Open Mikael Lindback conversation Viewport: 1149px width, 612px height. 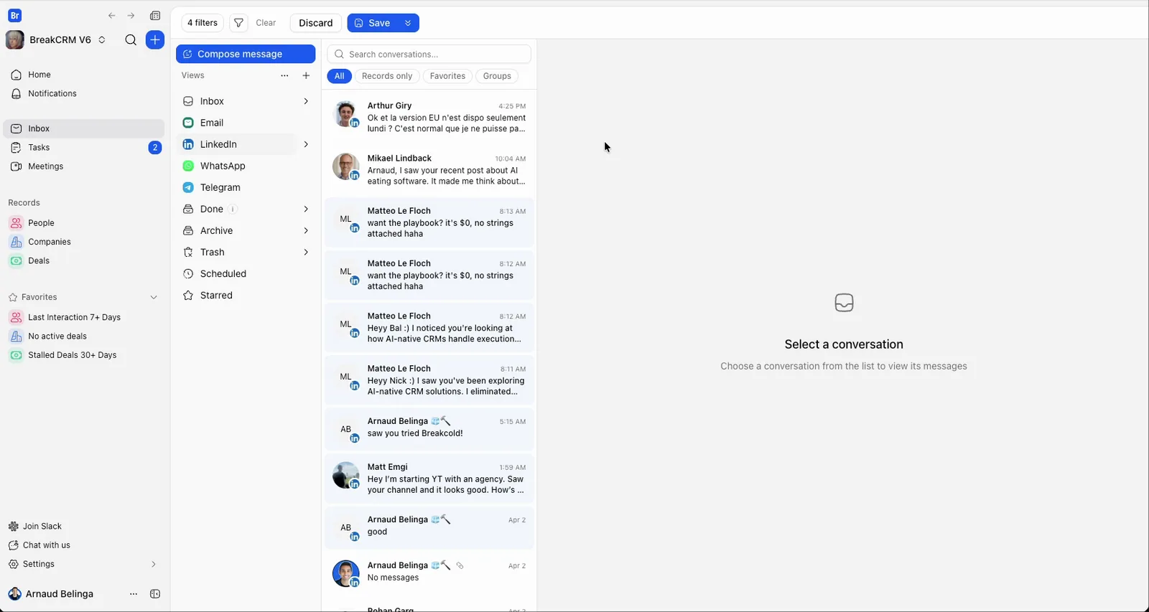click(429, 170)
